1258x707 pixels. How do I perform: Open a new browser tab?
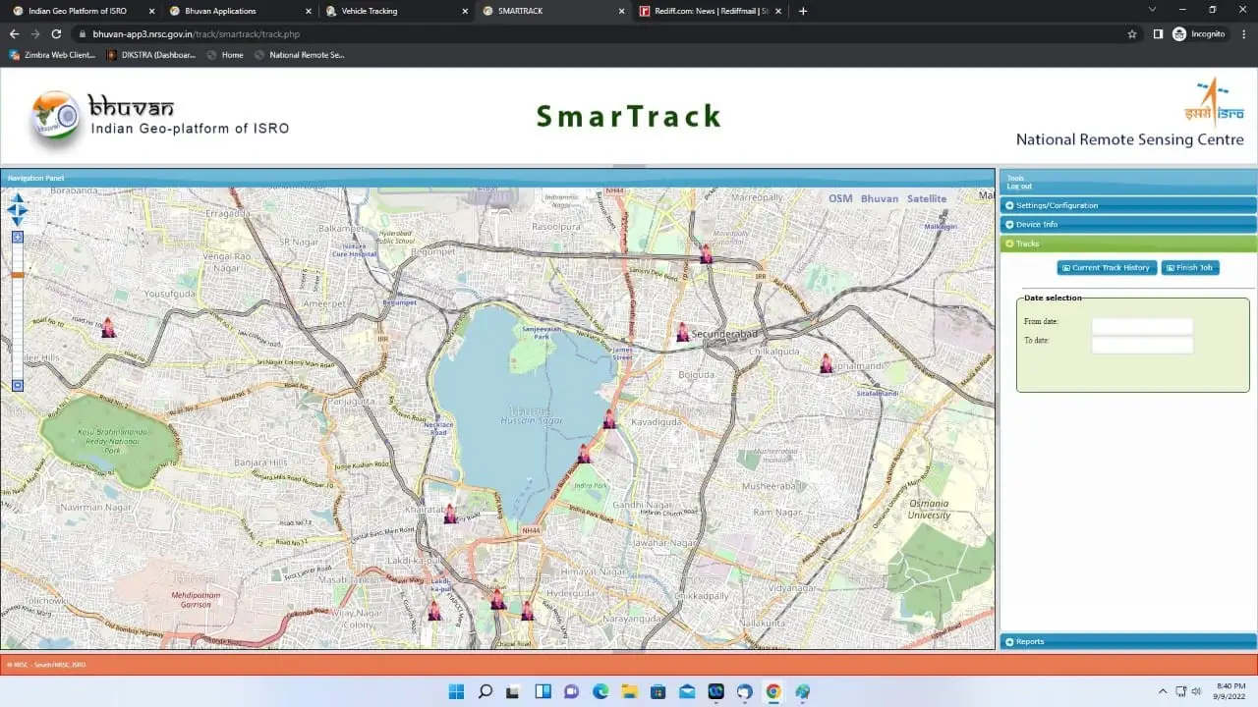[803, 11]
